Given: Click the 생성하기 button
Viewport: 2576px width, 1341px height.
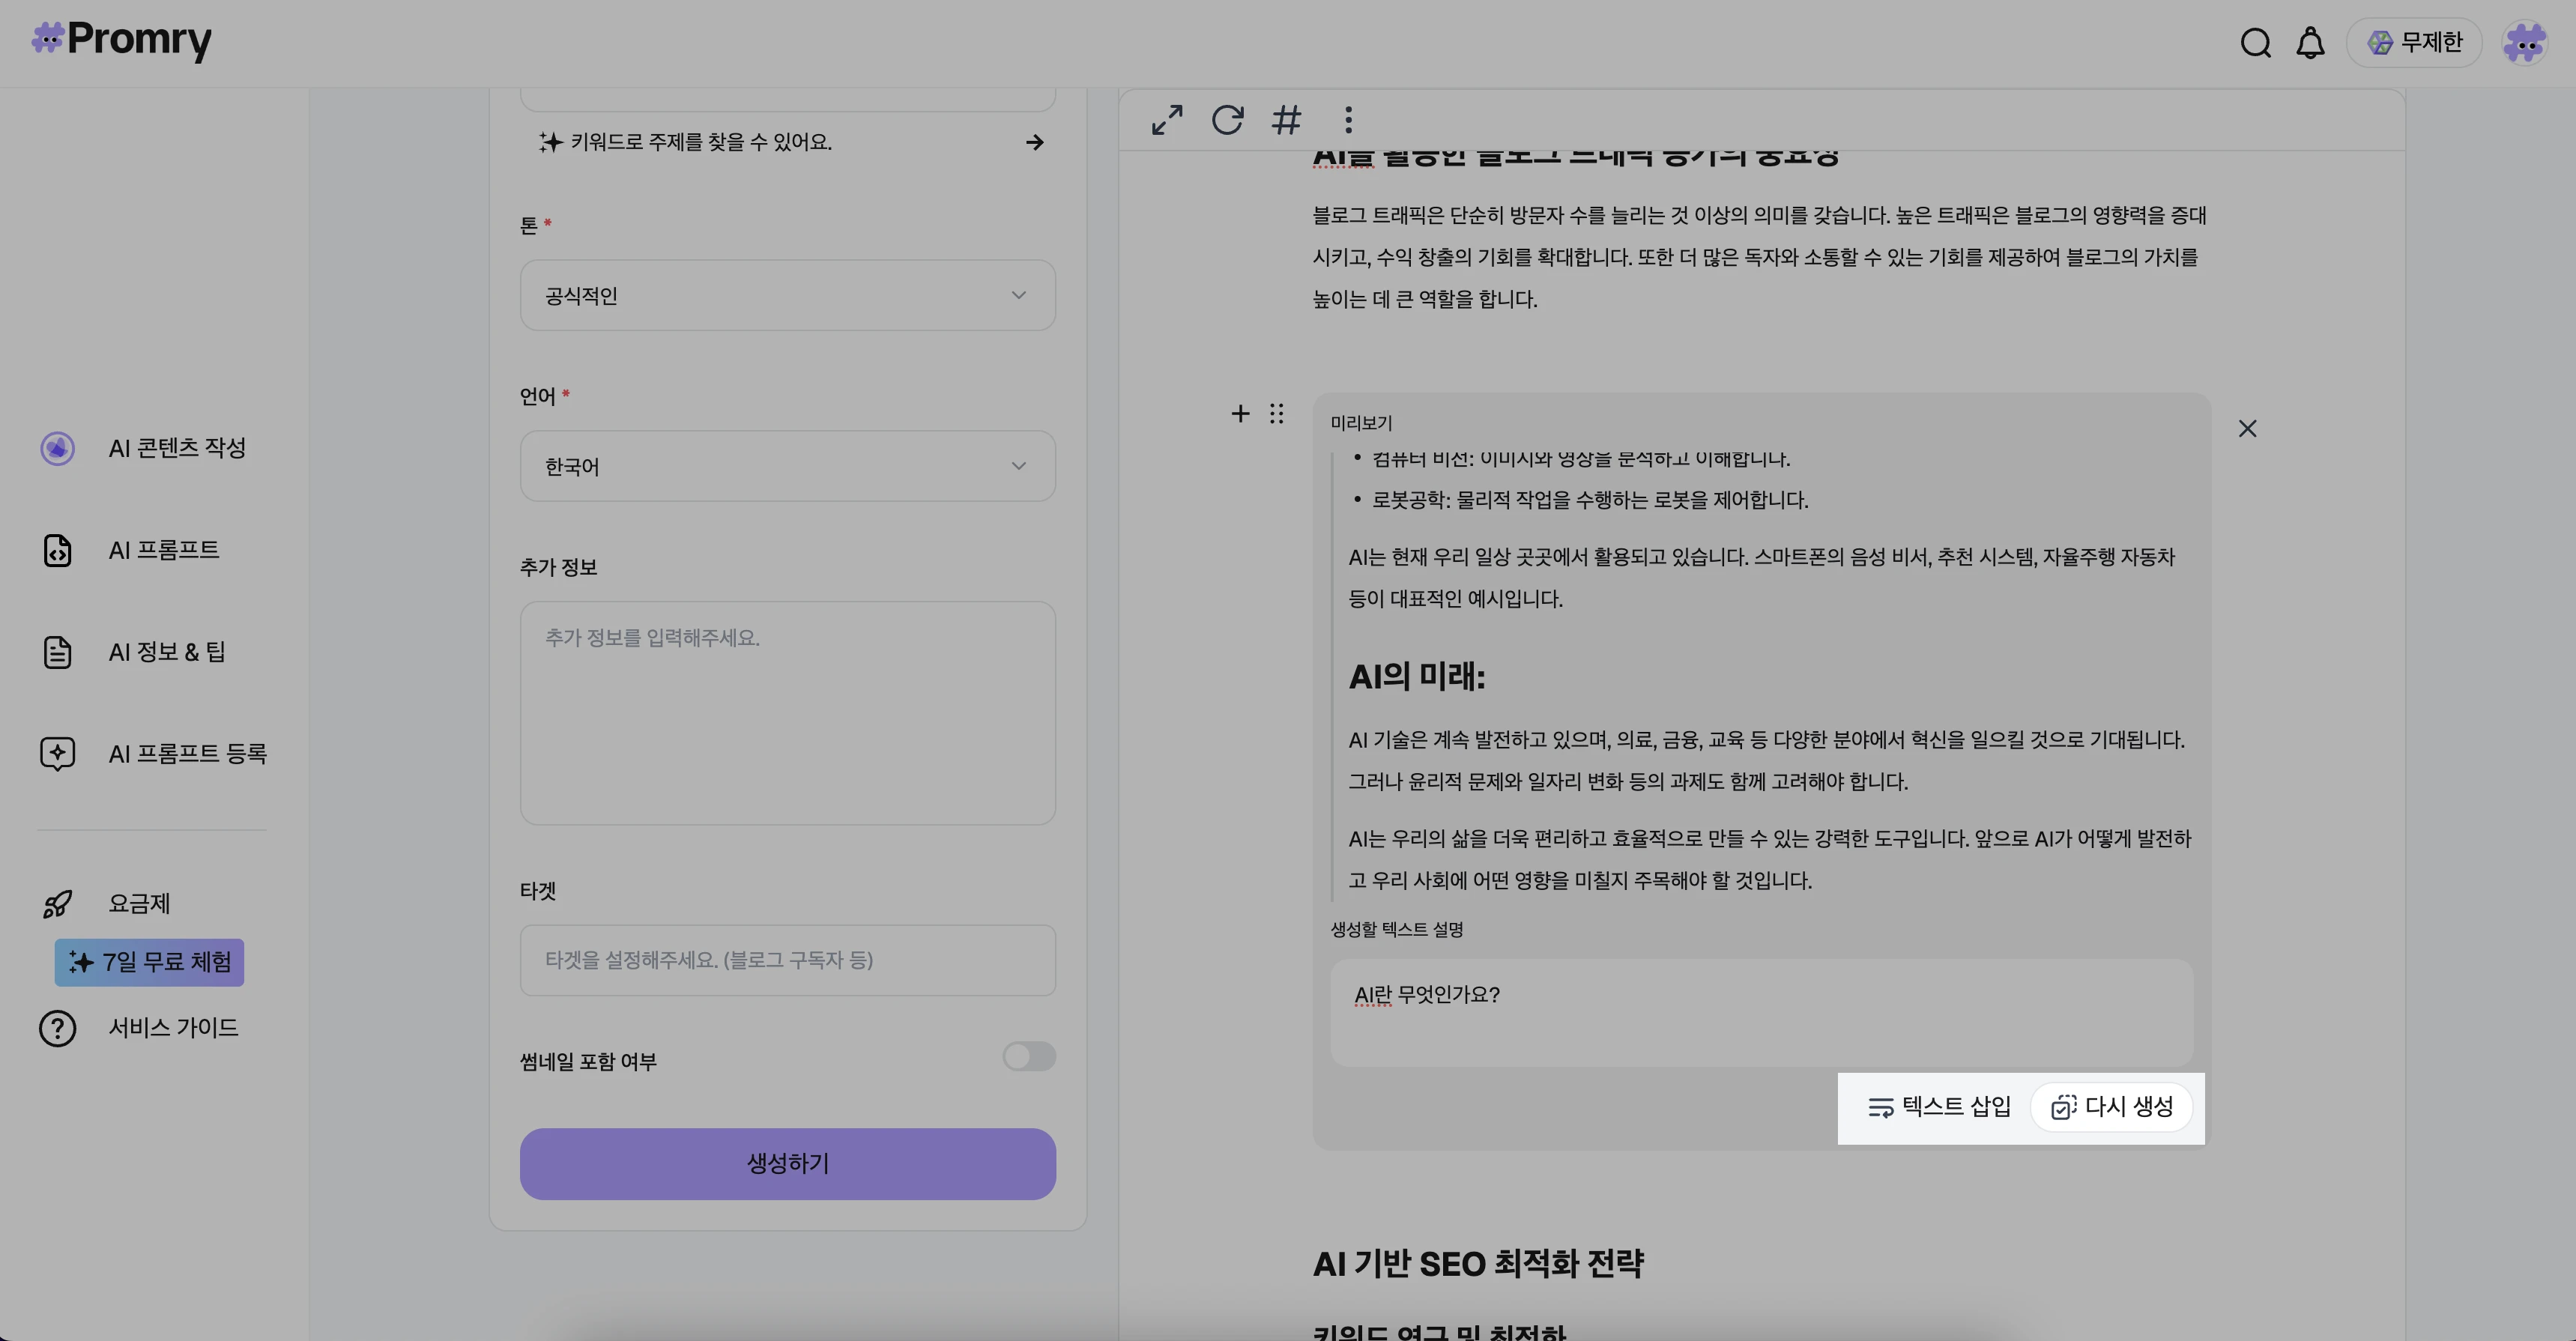Looking at the screenshot, I should (788, 1164).
